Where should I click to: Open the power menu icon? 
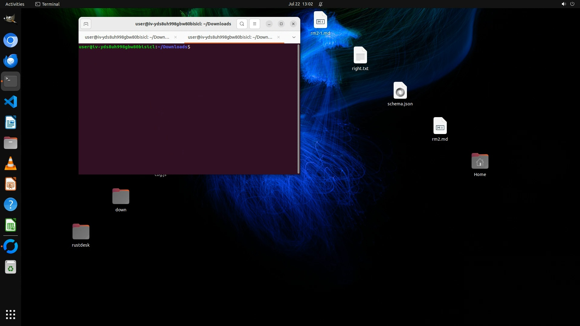(x=572, y=4)
